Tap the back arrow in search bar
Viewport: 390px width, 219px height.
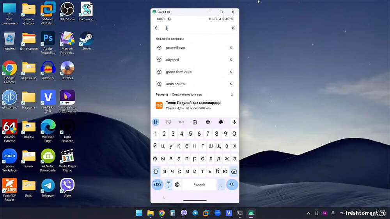157,28
